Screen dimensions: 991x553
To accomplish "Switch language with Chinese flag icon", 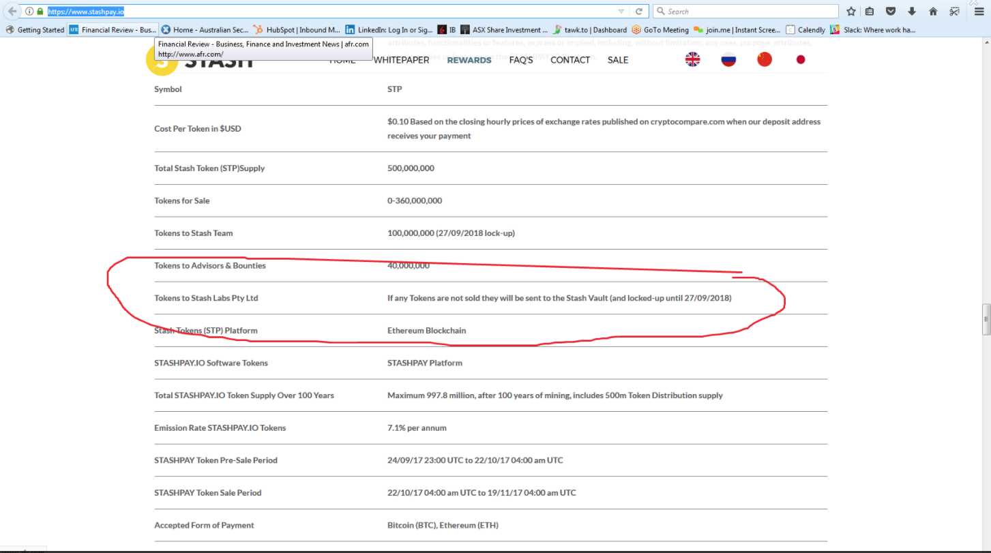I will tap(765, 59).
